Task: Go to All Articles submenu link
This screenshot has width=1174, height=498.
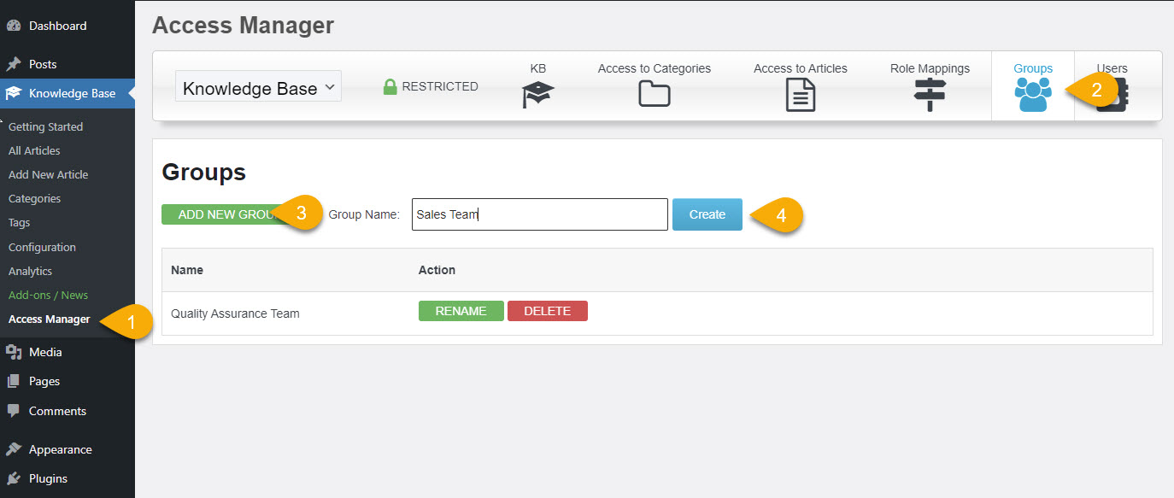Action: [34, 150]
